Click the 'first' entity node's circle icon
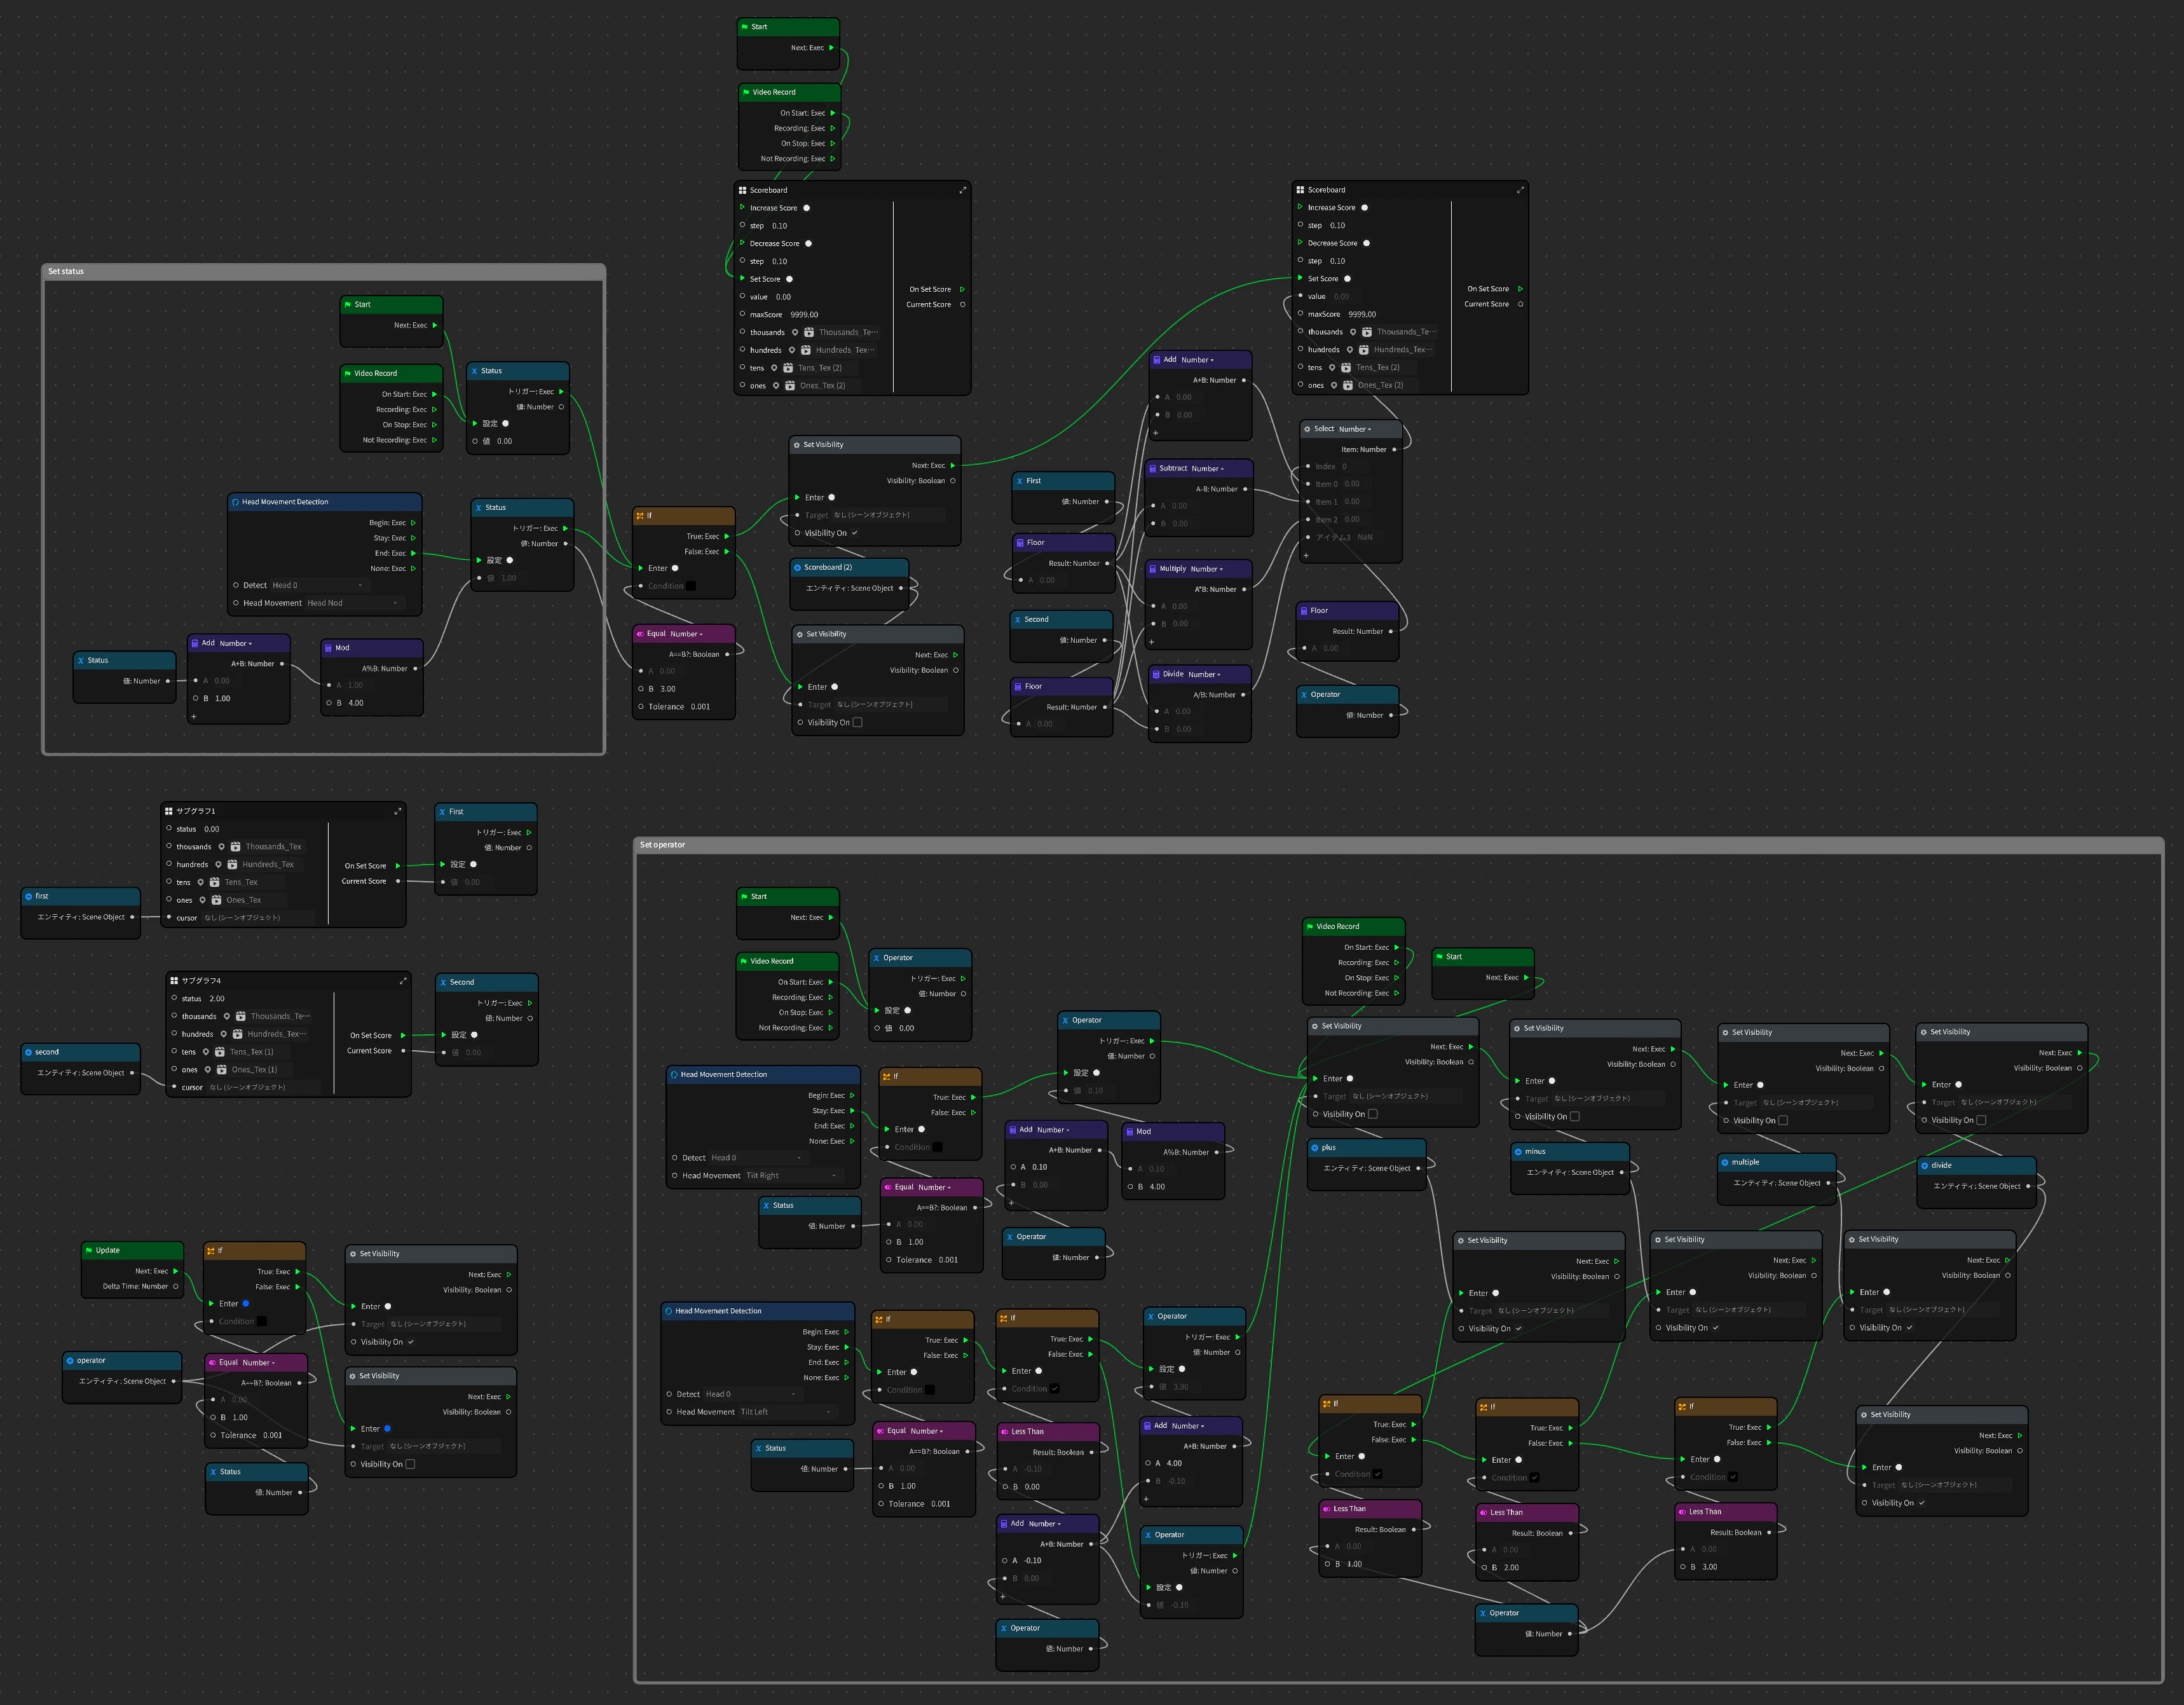The height and width of the screenshot is (1705, 2184). tap(28, 896)
